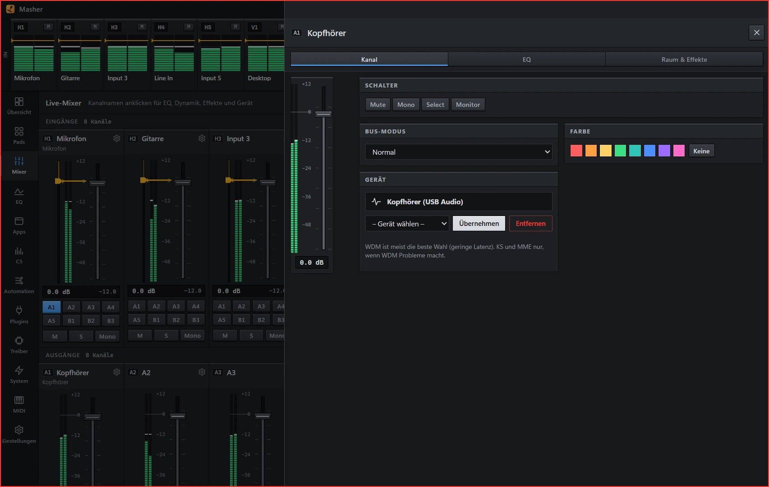
Task: Open settings gear of Kopfhörer output strip
Action: [117, 372]
